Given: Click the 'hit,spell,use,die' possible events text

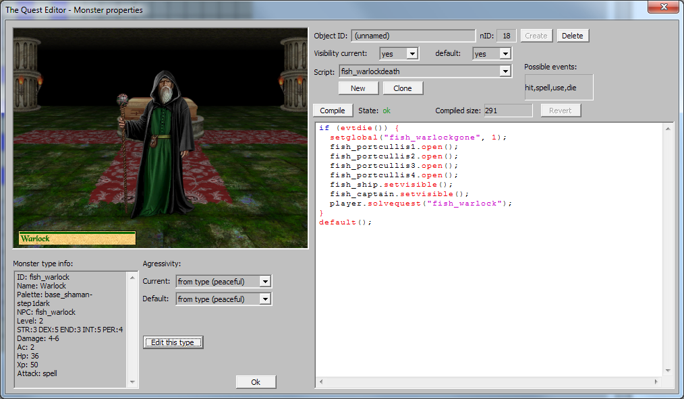Looking at the screenshot, I should 550,88.
